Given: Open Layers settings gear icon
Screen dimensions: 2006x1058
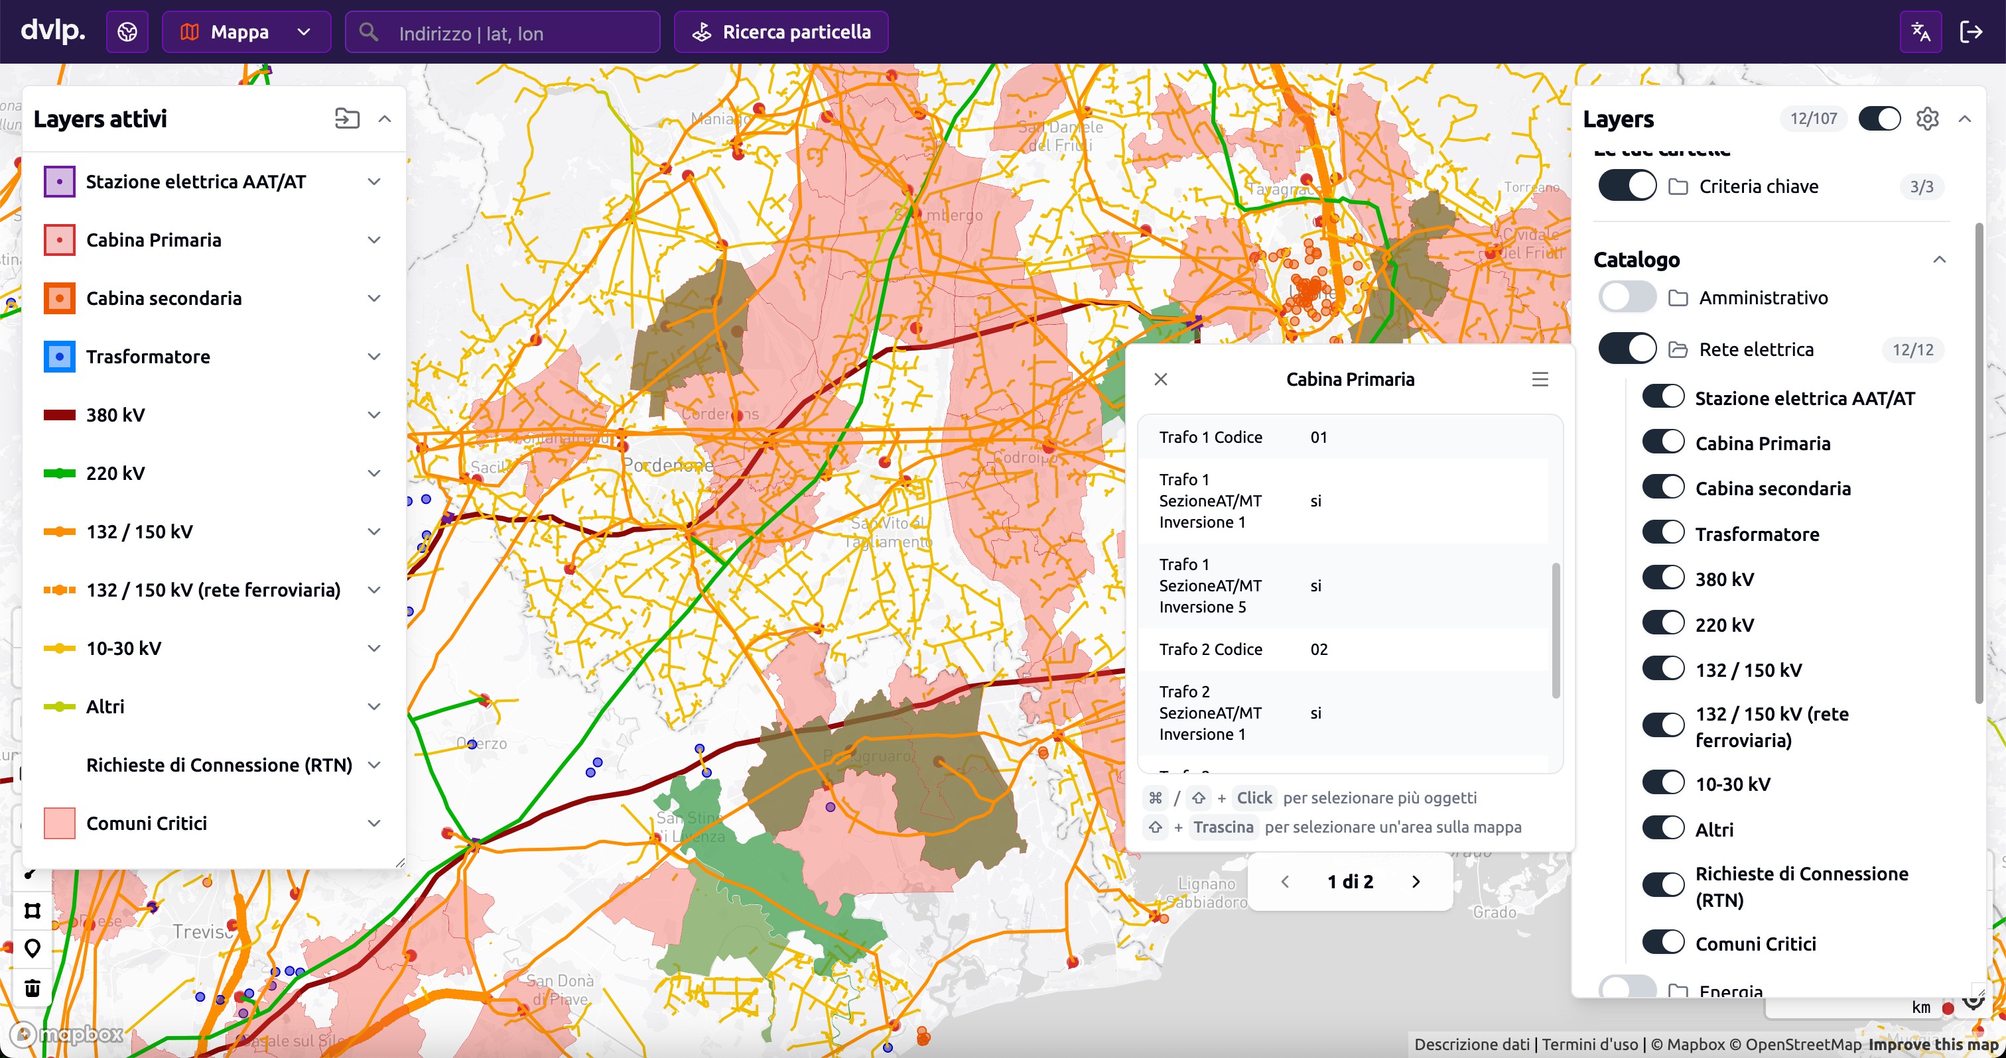Looking at the screenshot, I should [x=1927, y=119].
